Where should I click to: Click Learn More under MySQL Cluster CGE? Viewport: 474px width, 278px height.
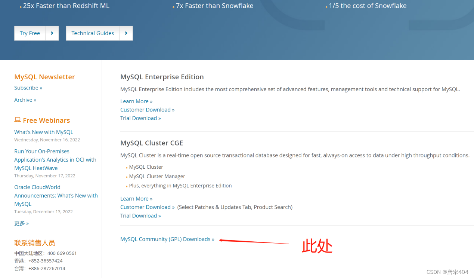(x=136, y=199)
